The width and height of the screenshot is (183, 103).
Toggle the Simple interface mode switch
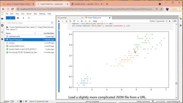(x=12, y=101)
